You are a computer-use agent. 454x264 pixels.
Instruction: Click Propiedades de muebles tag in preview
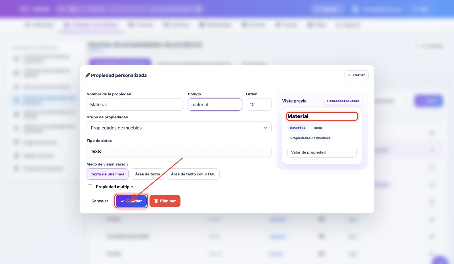click(x=310, y=138)
